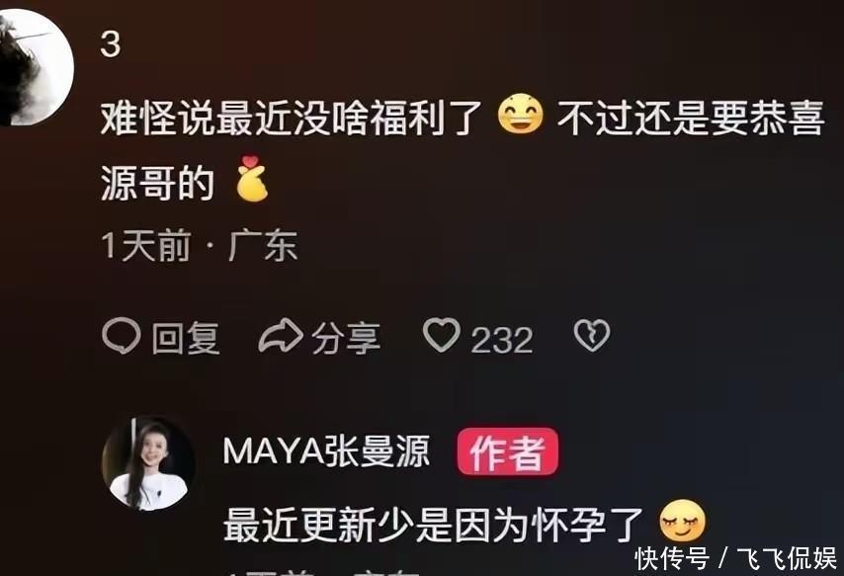This screenshot has height=576, width=844.
Task: Click the share arrow icon
Action: click(x=281, y=335)
